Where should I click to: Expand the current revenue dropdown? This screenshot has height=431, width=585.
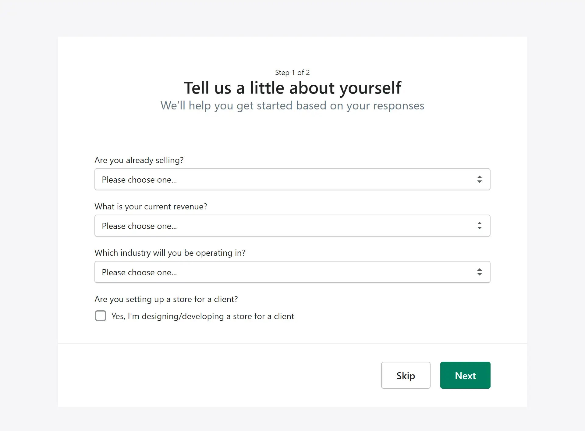[292, 226]
